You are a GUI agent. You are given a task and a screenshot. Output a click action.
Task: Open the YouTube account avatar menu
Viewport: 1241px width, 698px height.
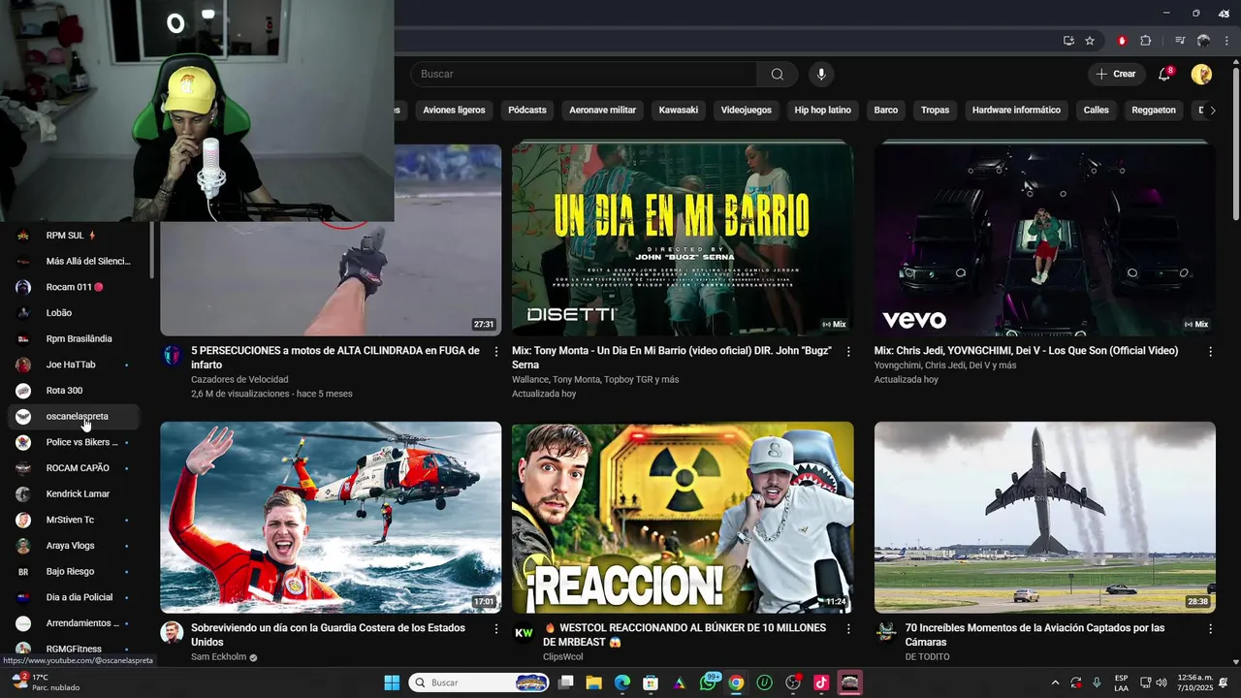click(x=1201, y=75)
